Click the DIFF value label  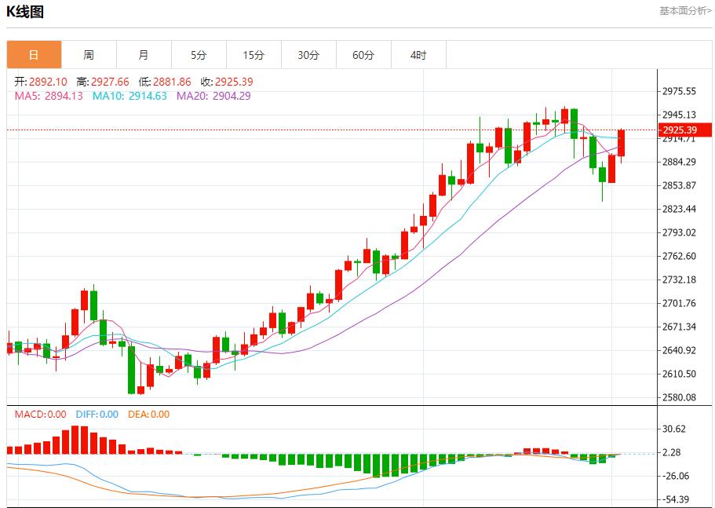pyautogui.click(x=97, y=414)
